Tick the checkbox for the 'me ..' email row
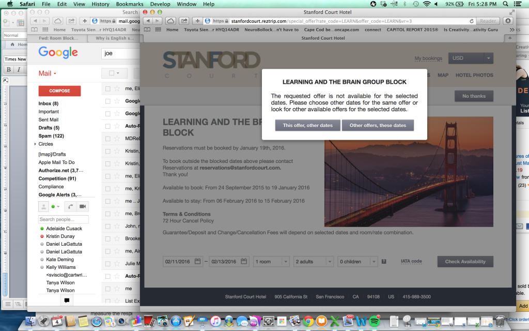The width and height of the screenshot is (529, 331). 107,201
